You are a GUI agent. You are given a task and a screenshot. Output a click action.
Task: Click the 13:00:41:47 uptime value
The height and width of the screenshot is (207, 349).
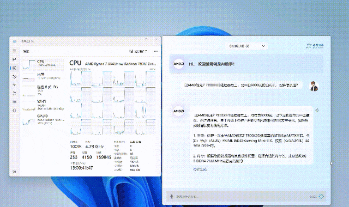[81, 168]
